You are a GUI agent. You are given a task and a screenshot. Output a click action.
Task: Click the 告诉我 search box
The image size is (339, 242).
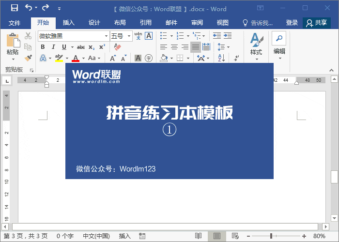pos(258,23)
